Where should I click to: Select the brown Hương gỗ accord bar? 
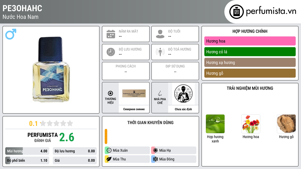[x=250, y=73]
